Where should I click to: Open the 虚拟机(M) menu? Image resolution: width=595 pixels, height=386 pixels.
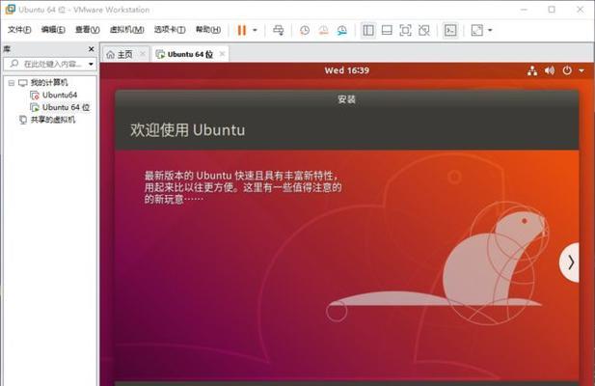coord(126,30)
